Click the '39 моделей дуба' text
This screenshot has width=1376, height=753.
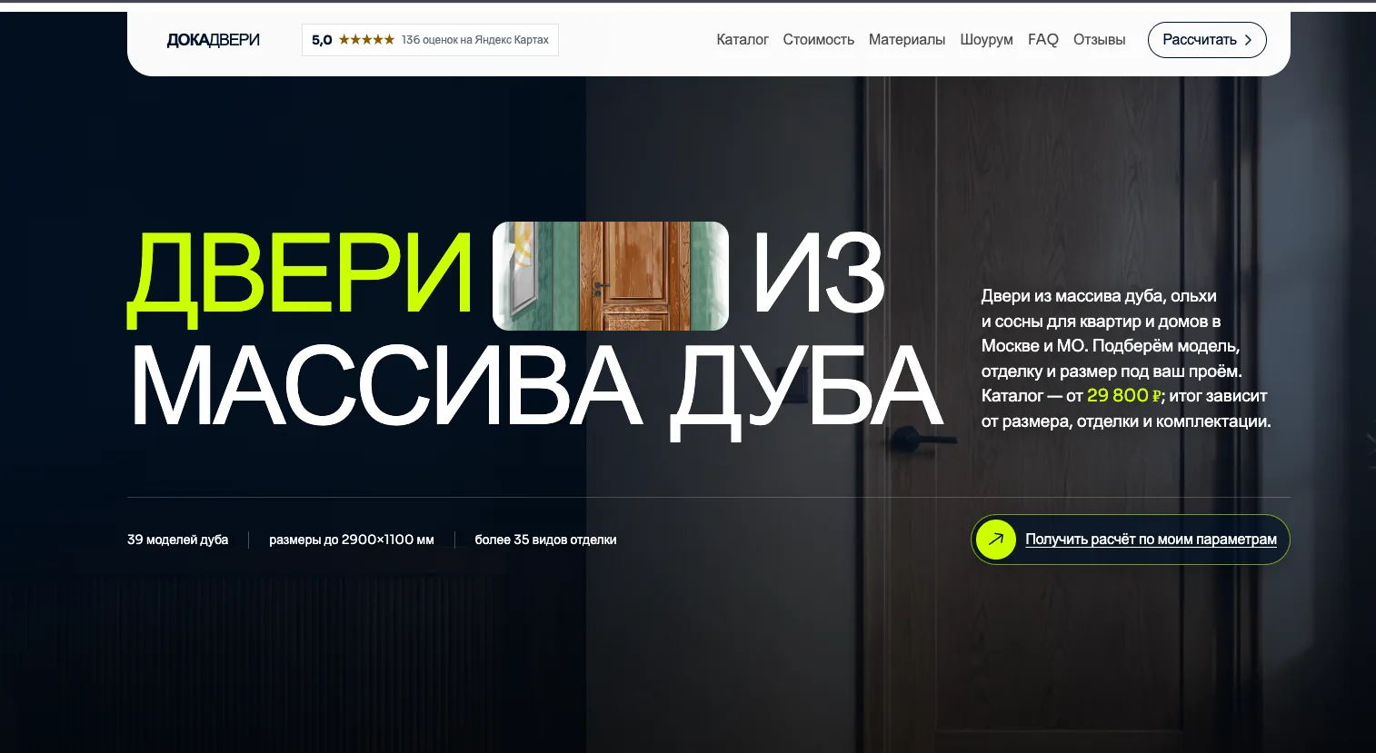pos(177,540)
